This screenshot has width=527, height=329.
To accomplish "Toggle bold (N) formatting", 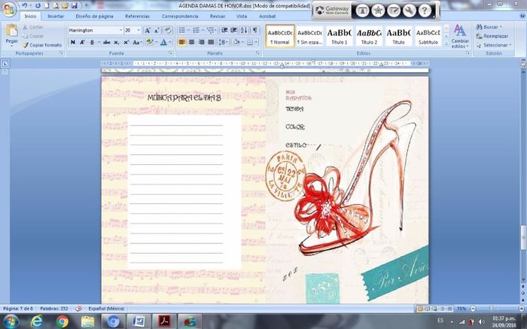I will (x=72, y=42).
